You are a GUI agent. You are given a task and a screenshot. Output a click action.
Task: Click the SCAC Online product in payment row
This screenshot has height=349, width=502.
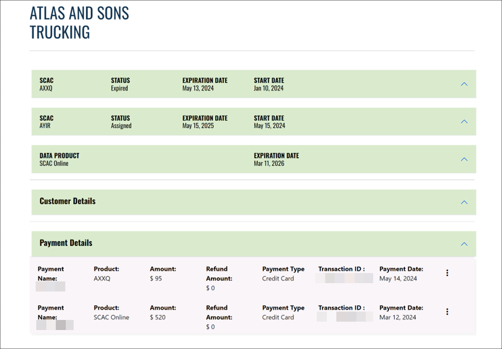point(111,317)
